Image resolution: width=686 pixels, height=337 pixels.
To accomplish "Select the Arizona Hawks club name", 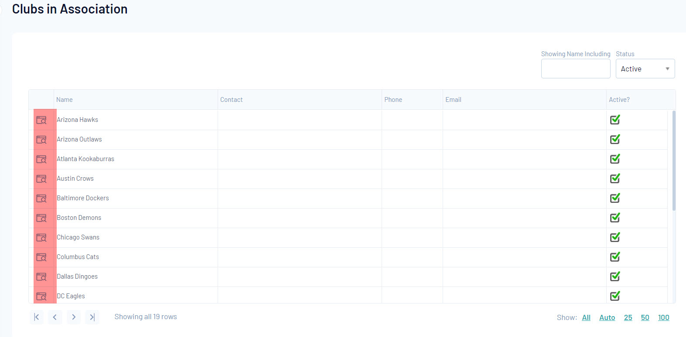I will pos(78,120).
